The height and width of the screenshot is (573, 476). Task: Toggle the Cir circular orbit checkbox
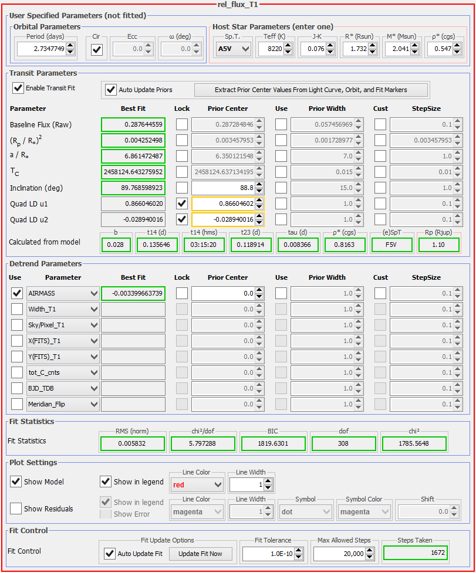pos(97,50)
